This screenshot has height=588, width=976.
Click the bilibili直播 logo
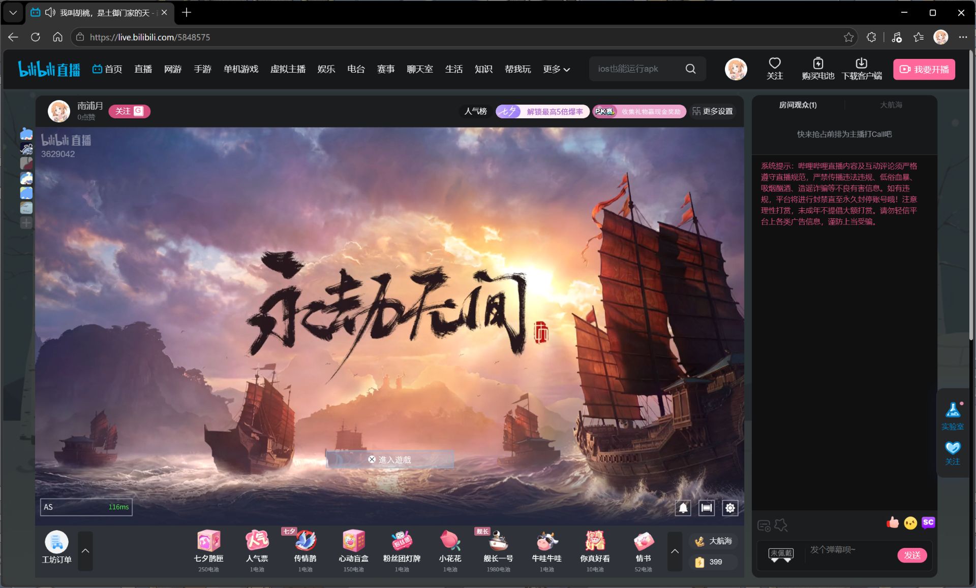[x=49, y=69]
